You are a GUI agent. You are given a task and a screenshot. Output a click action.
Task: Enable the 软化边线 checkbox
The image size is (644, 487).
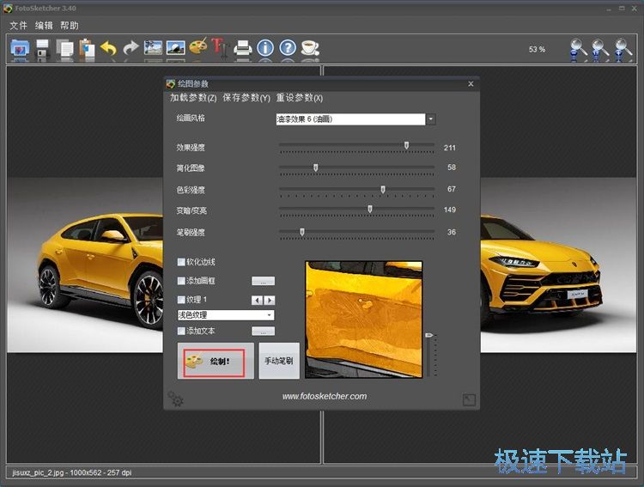181,262
